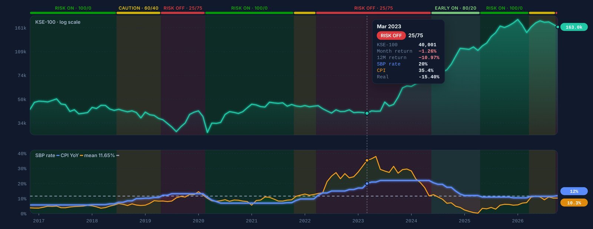593x229 pixels.
Task: Click the 30% axis label on lower chart
Action: [x=22, y=169]
